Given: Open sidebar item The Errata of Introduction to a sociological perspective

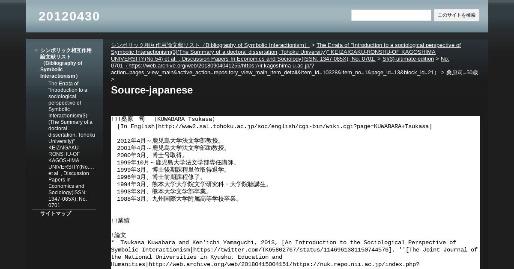Looking at the screenshot, I should (72, 144).
